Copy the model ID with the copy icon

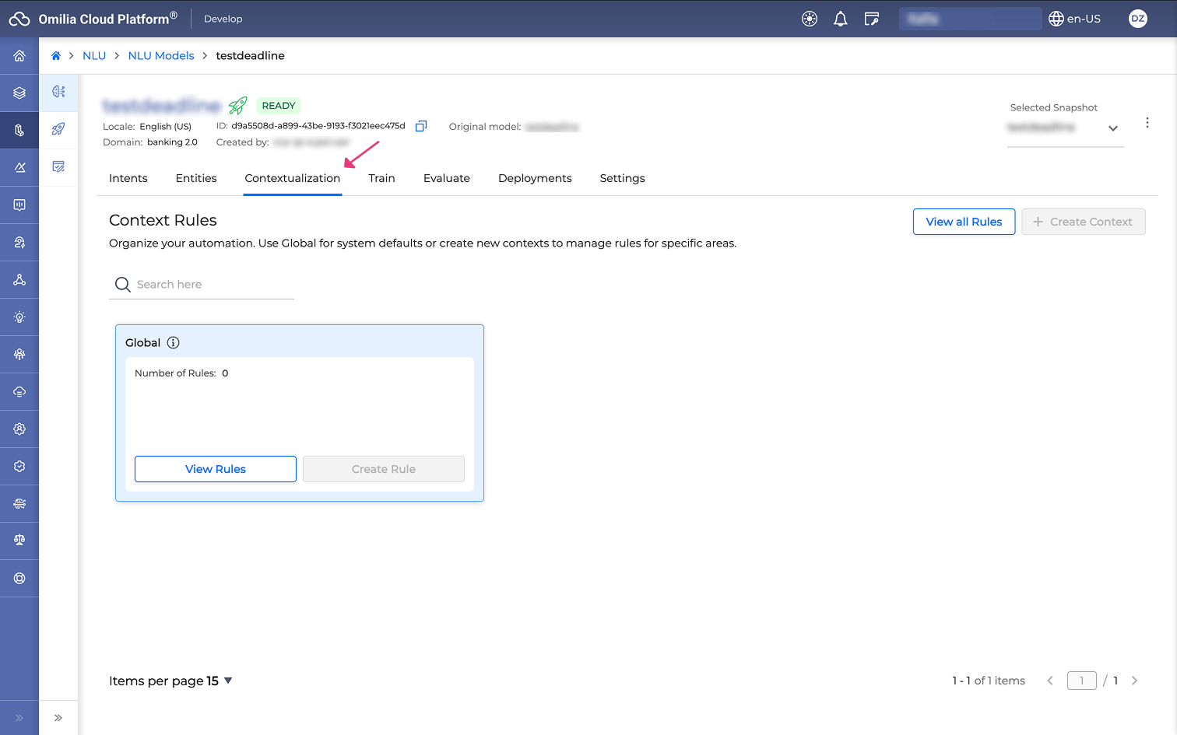tap(421, 126)
